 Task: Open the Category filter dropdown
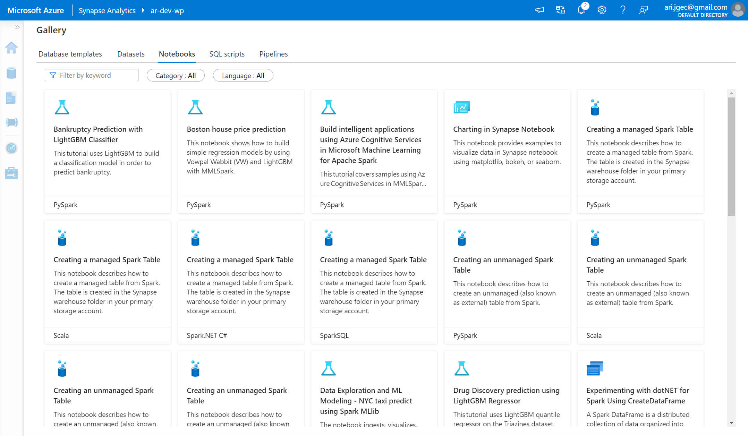(176, 76)
